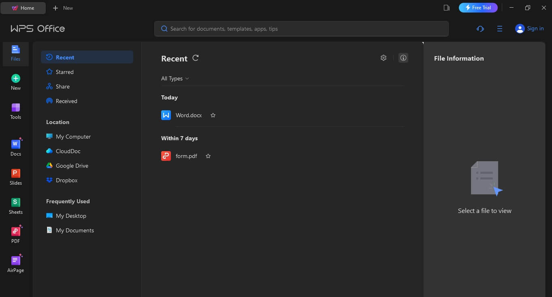Star the Word.docx file
The image size is (552, 297).
213,115
